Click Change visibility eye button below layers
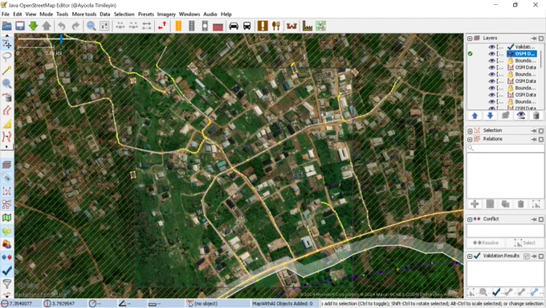The image size is (546, 308). (520, 116)
